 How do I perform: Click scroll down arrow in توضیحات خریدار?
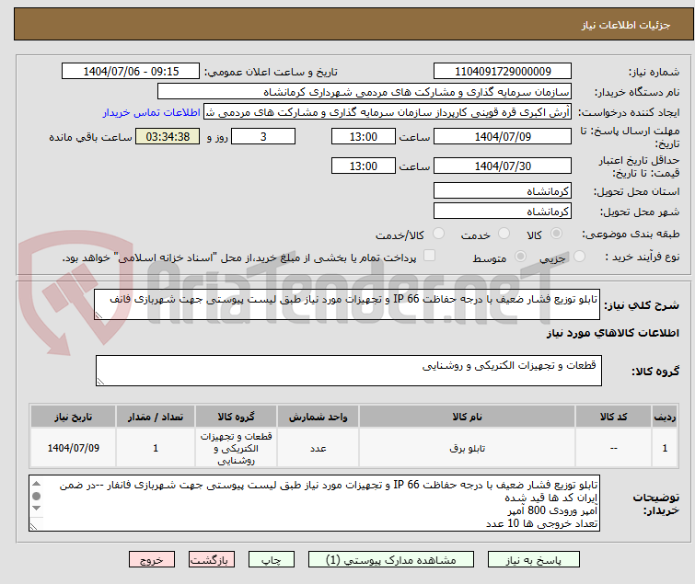[37, 508]
